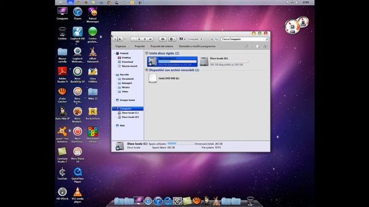Screen dimensions: 369x207
Task: Open the Computer desktop icon
Action: (62, 13)
